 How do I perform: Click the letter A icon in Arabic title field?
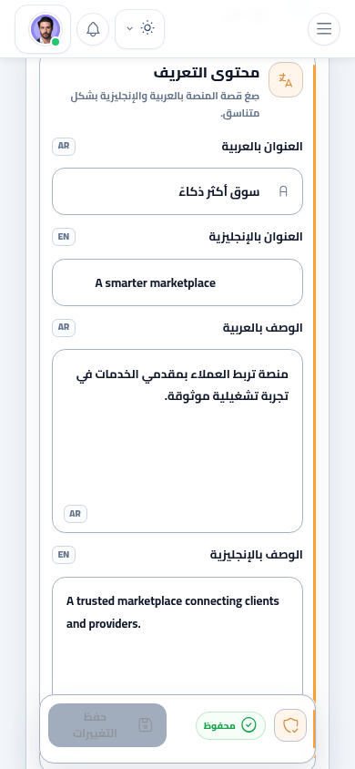283,191
